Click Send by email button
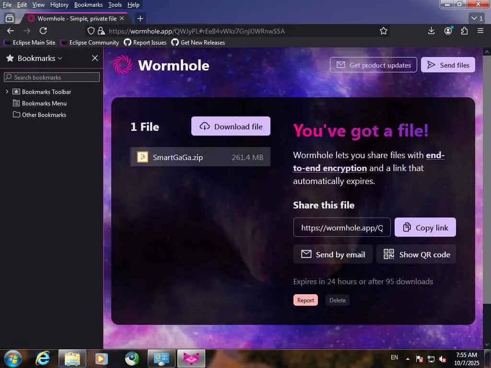 pyautogui.click(x=333, y=254)
